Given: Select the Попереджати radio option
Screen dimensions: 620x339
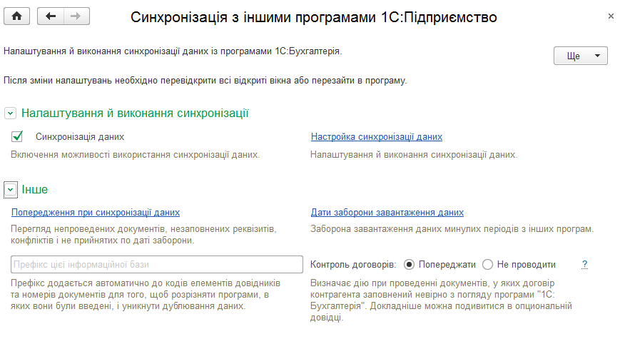Looking at the screenshot, I should pos(410,265).
